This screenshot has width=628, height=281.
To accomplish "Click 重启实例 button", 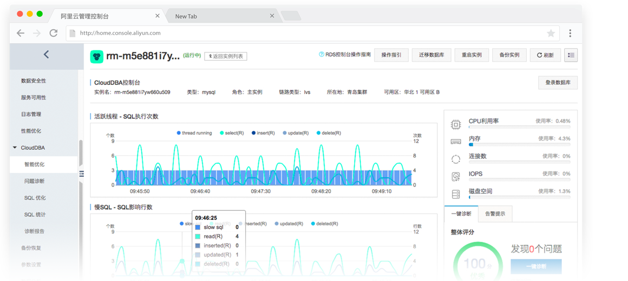I will (x=472, y=55).
